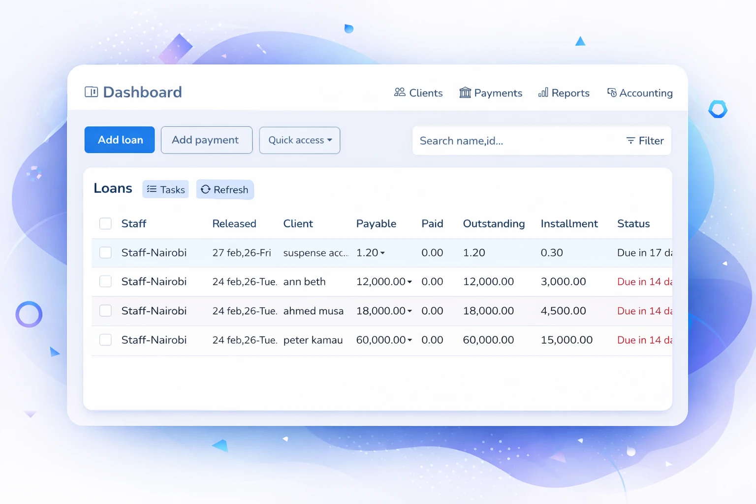Click the Clients people icon
Screen dimensions: 756x504
400,93
